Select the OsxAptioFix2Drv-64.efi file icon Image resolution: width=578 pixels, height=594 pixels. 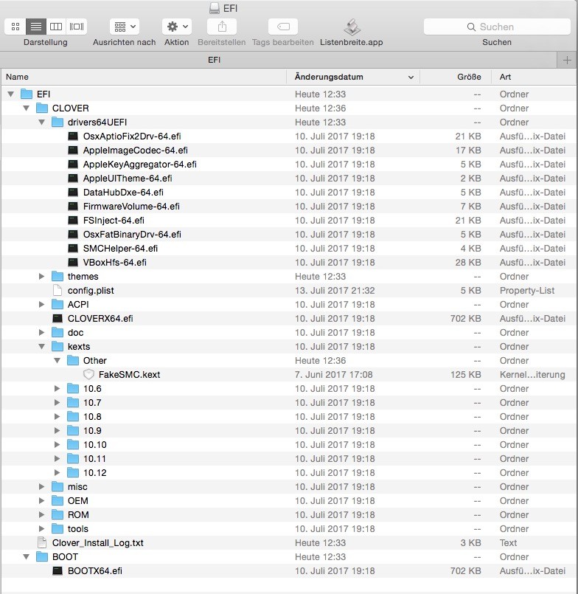tap(73, 137)
